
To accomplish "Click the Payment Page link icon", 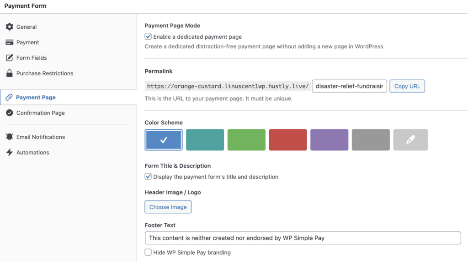I will 9,98.
